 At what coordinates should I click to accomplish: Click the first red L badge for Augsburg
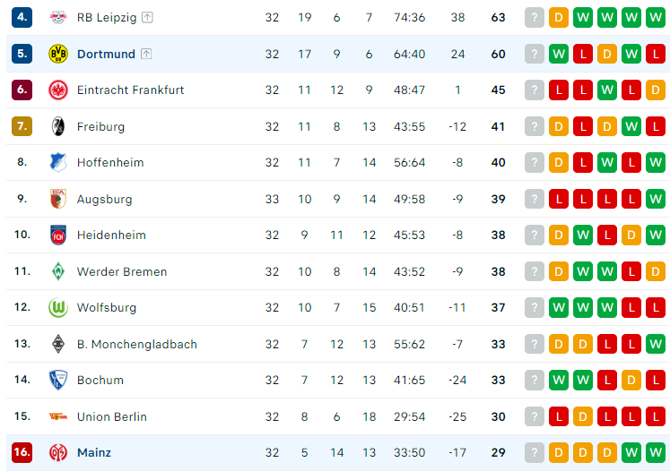tap(559, 200)
